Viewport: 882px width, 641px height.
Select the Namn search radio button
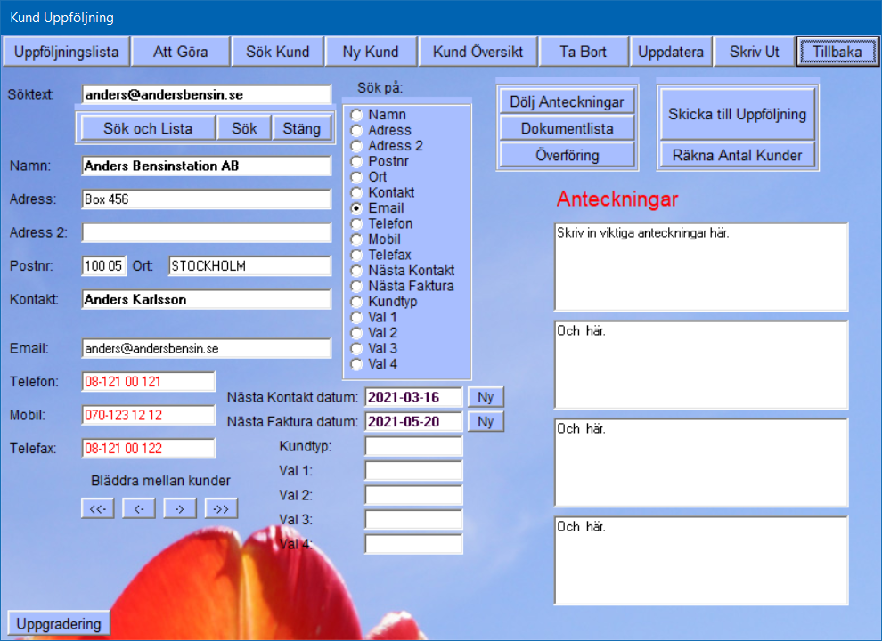(x=357, y=115)
